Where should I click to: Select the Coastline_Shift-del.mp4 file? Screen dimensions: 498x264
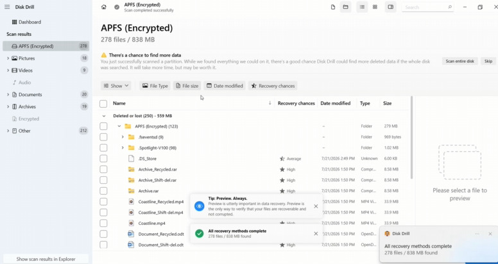click(160, 213)
